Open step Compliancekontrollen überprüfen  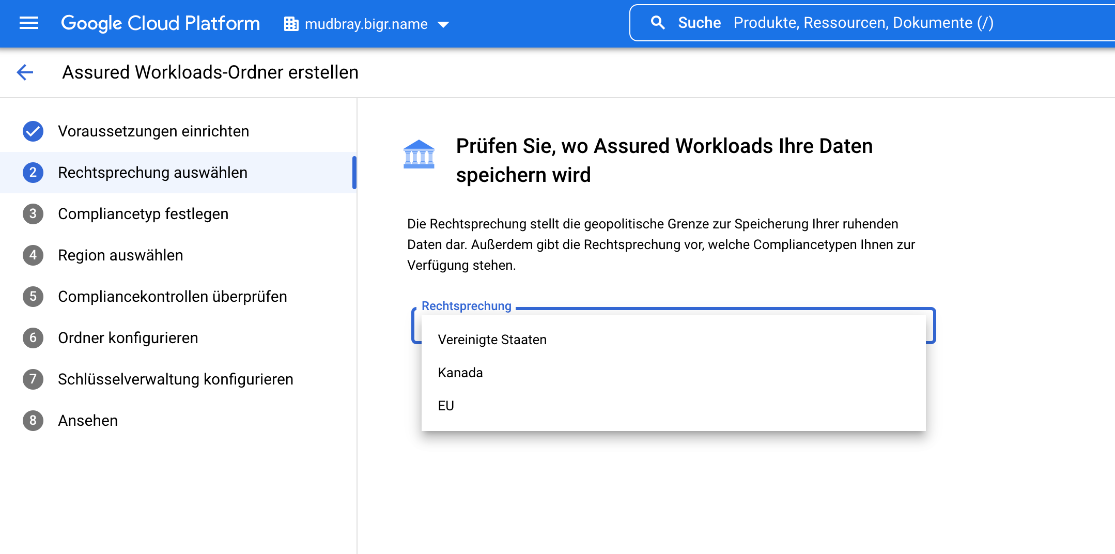[x=172, y=296]
